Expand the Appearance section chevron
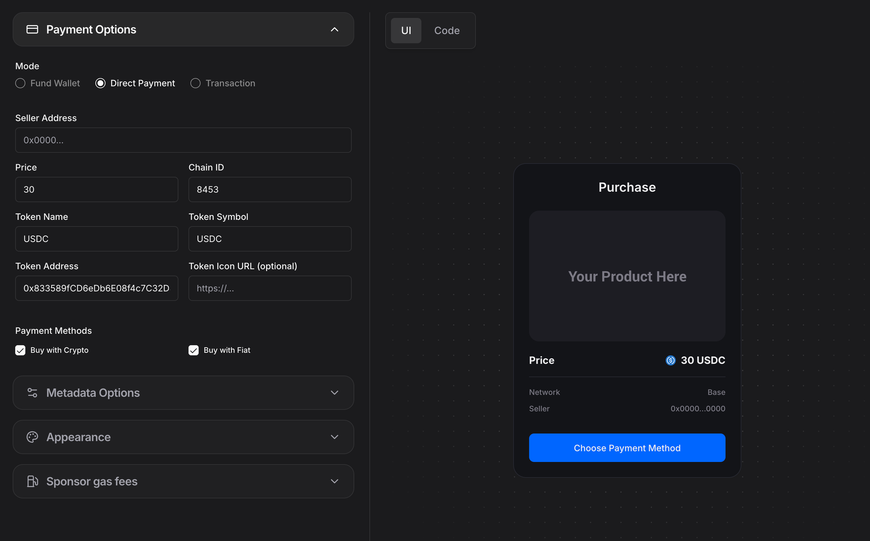Screen dimensions: 870x541 (x=334, y=437)
